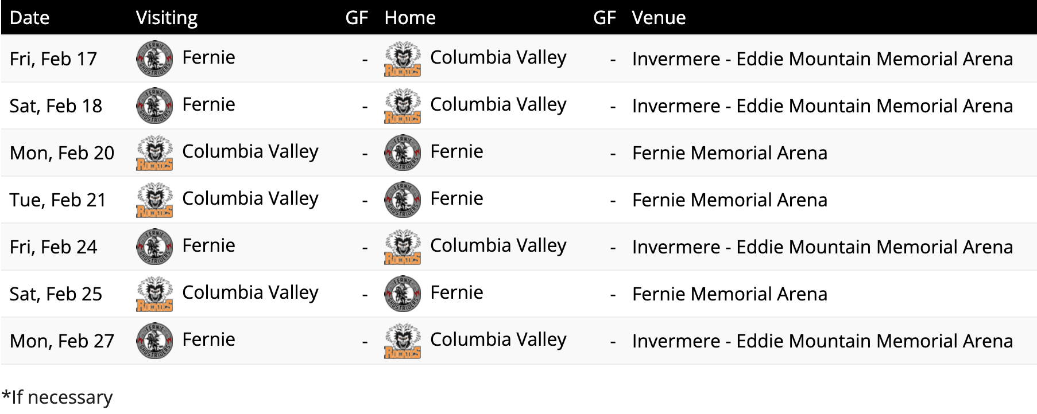Click Columbia Valley Rockies logo in Feb 17 row
The height and width of the screenshot is (414, 1037).
403,58
